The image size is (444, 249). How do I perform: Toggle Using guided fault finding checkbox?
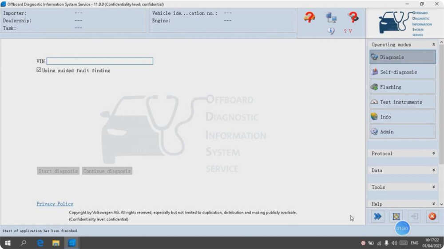[x=39, y=70]
